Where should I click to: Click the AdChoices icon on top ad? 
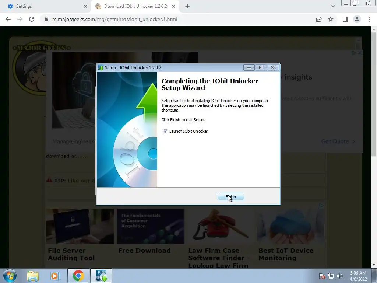pyautogui.click(x=354, y=53)
